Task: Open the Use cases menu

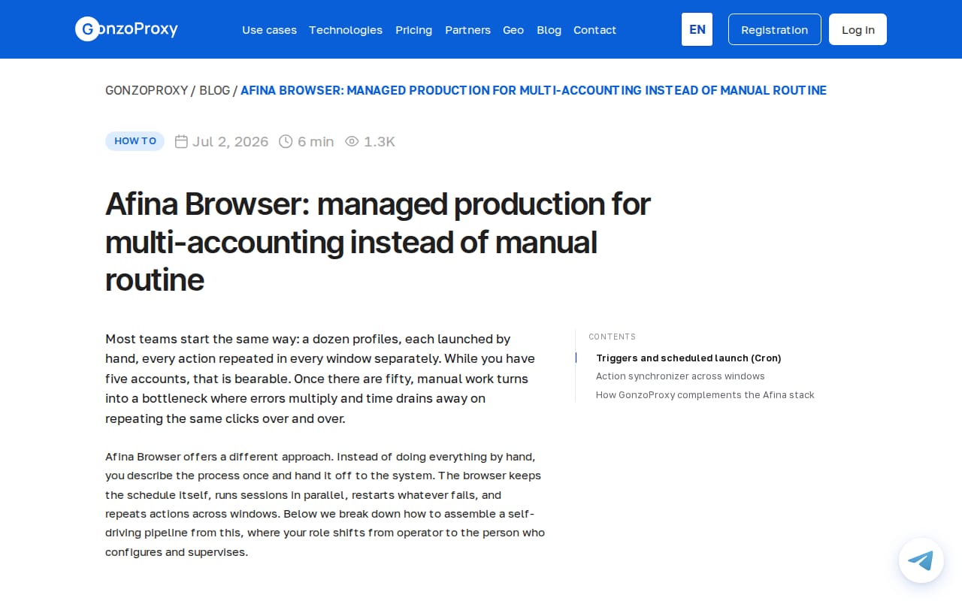Action: [x=269, y=30]
